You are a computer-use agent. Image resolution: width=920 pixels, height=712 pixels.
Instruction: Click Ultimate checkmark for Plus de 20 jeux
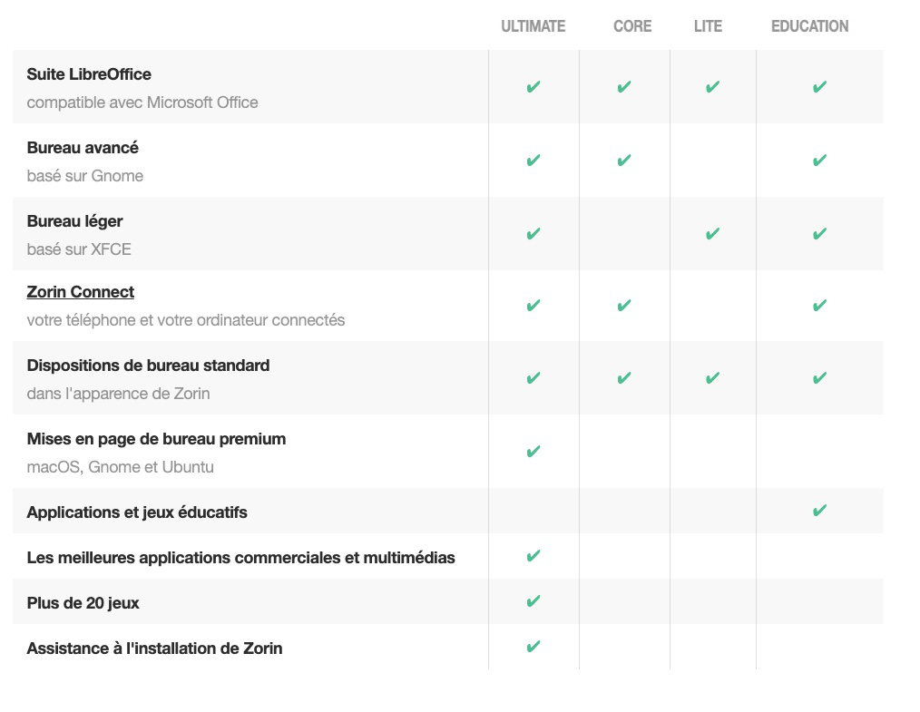coord(533,601)
